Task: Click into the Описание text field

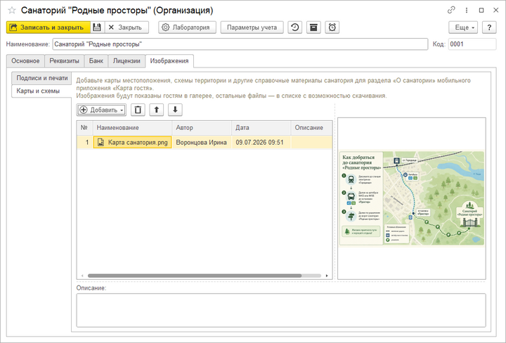Action: coord(280,310)
